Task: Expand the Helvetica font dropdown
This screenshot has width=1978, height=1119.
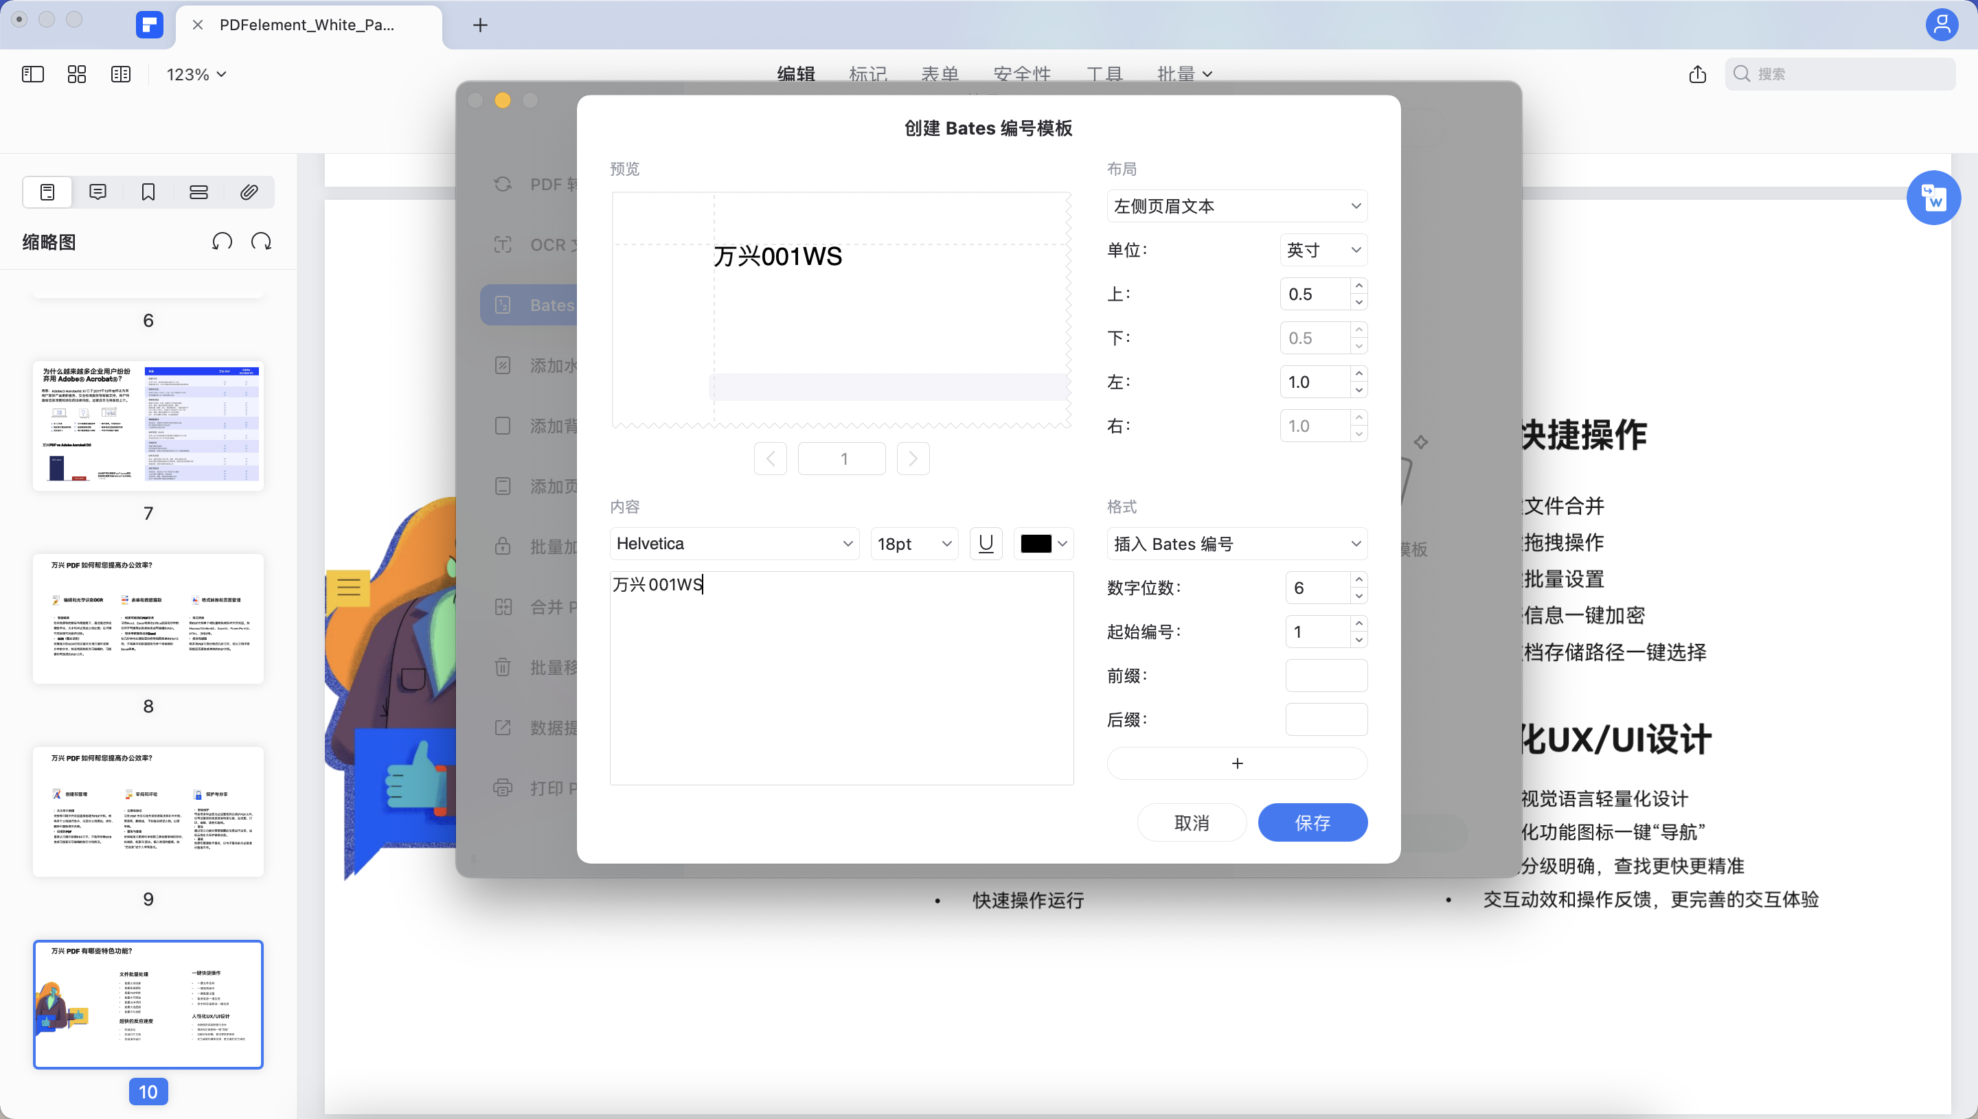Action: [734, 543]
